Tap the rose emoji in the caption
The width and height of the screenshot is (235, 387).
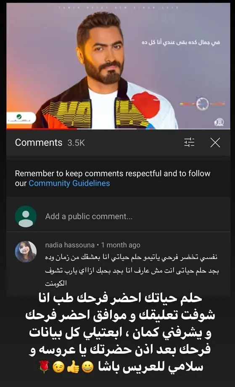tap(44, 367)
